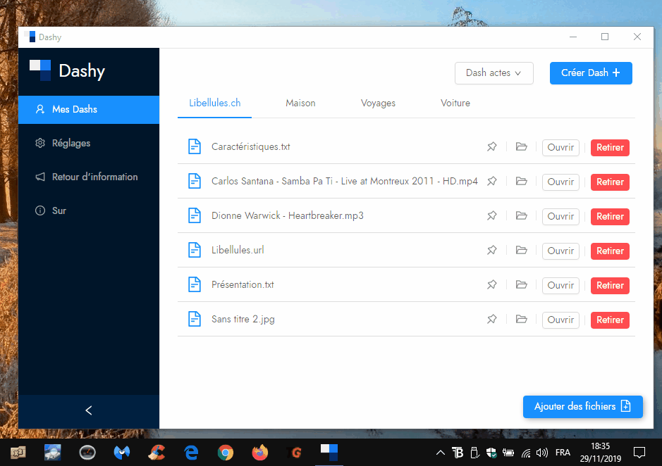Pin the Libellules.url entry
This screenshot has height=466, width=662.
(x=492, y=251)
